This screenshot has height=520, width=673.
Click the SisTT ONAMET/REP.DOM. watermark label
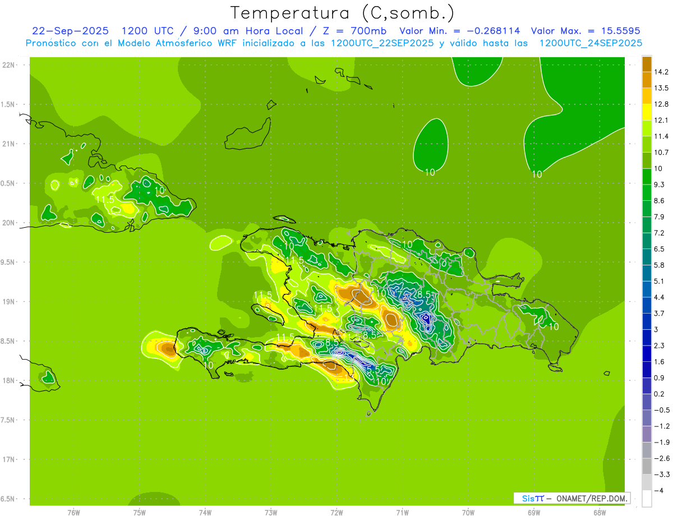(x=571, y=498)
